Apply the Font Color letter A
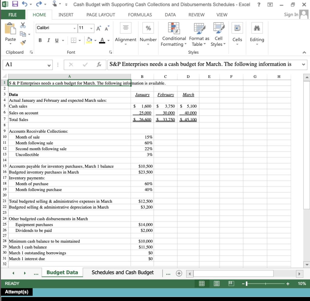Screen dimensions: 310x301 point(102,40)
